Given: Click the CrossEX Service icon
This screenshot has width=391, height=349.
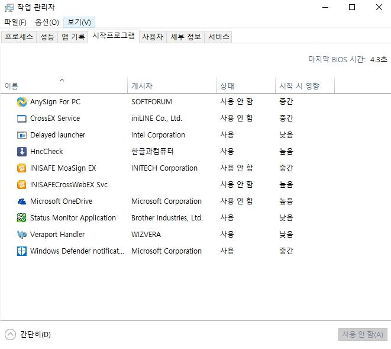Looking at the screenshot, I should point(22,119).
